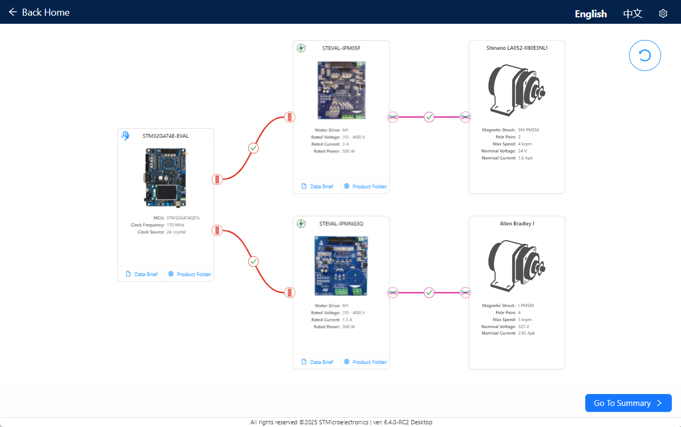Open Product Folder for STEVAL-IPMNG3Q
This screenshot has width=681, height=427.
(x=365, y=362)
